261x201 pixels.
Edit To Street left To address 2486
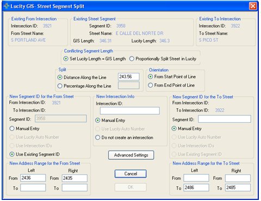pos(196,187)
